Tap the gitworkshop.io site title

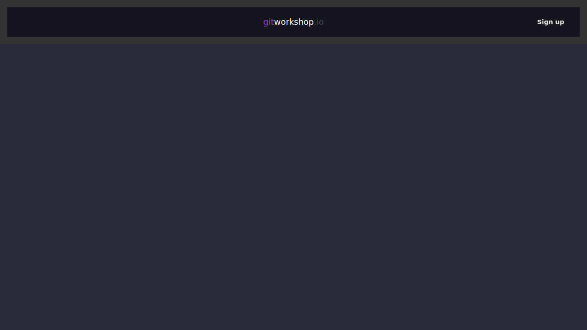[x=293, y=22]
